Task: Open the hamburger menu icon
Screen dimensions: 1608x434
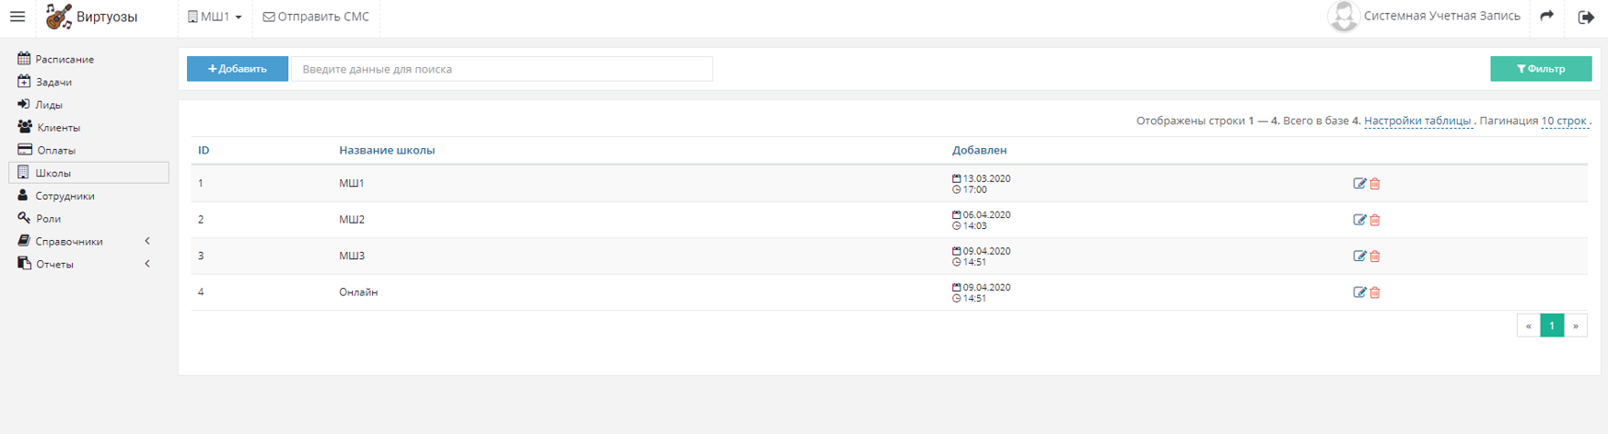Action: click(17, 17)
